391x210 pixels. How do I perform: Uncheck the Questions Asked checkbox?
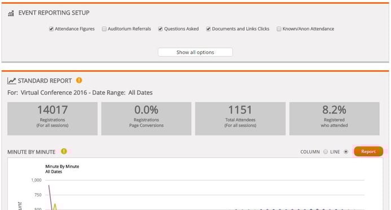(x=160, y=29)
